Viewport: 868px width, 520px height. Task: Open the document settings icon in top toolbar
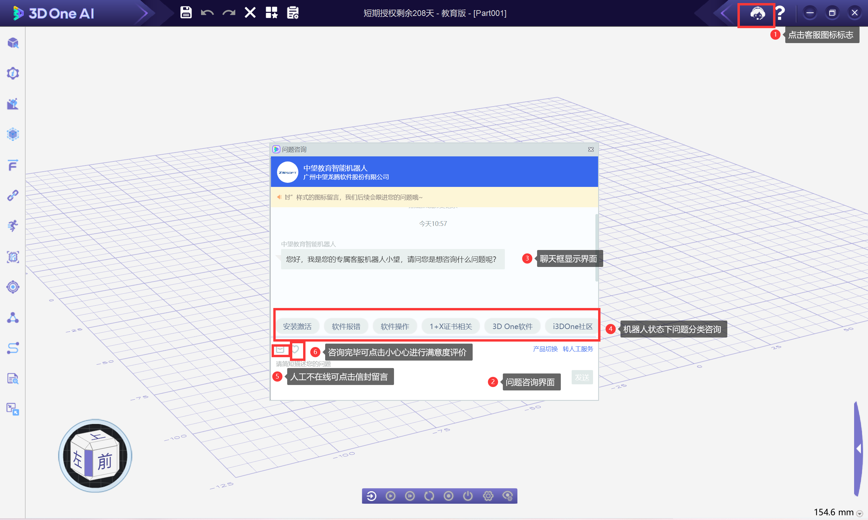[293, 13]
